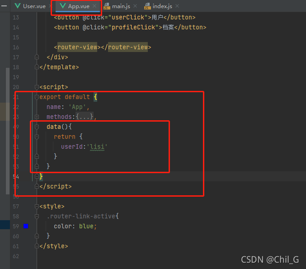
Task: Click the userId property name
Action: [71, 146]
